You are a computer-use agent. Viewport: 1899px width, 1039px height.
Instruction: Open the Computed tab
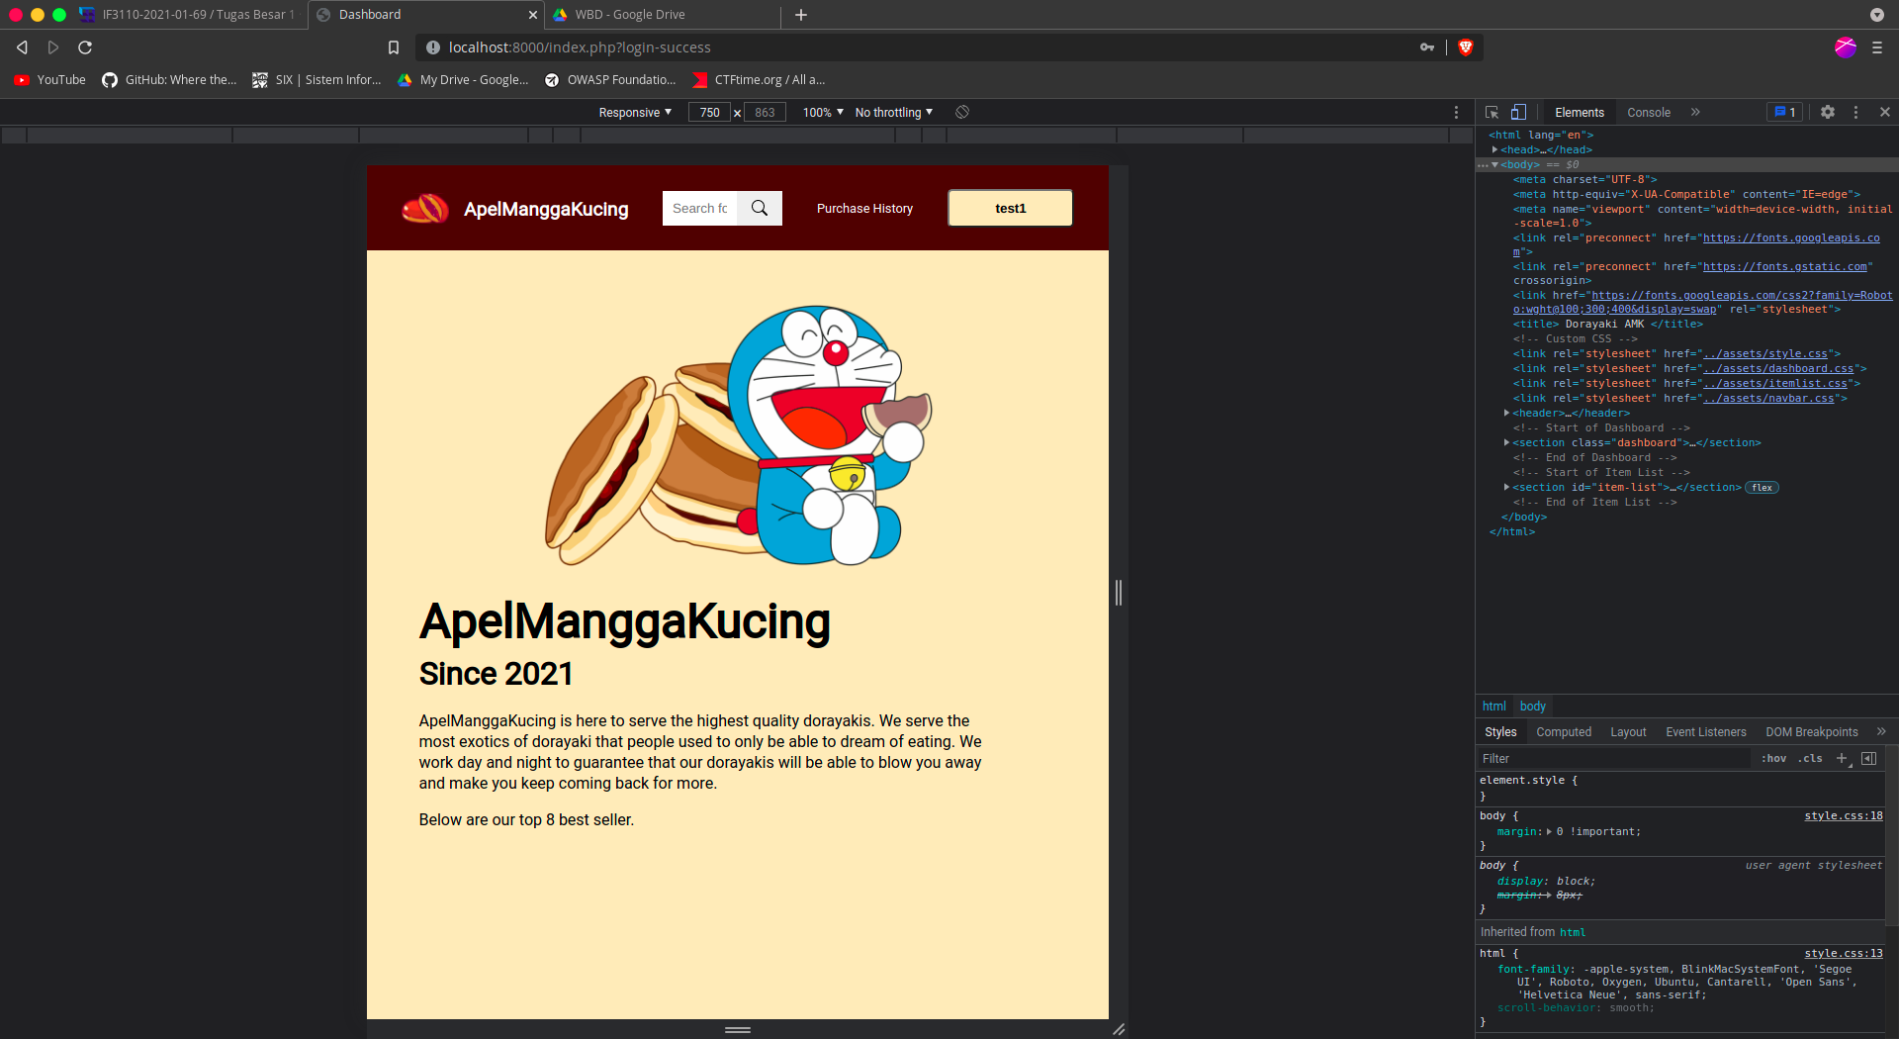(1564, 732)
